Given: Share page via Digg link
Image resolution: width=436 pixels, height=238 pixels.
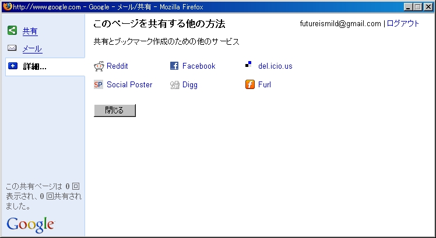Looking at the screenshot, I should pos(190,85).
